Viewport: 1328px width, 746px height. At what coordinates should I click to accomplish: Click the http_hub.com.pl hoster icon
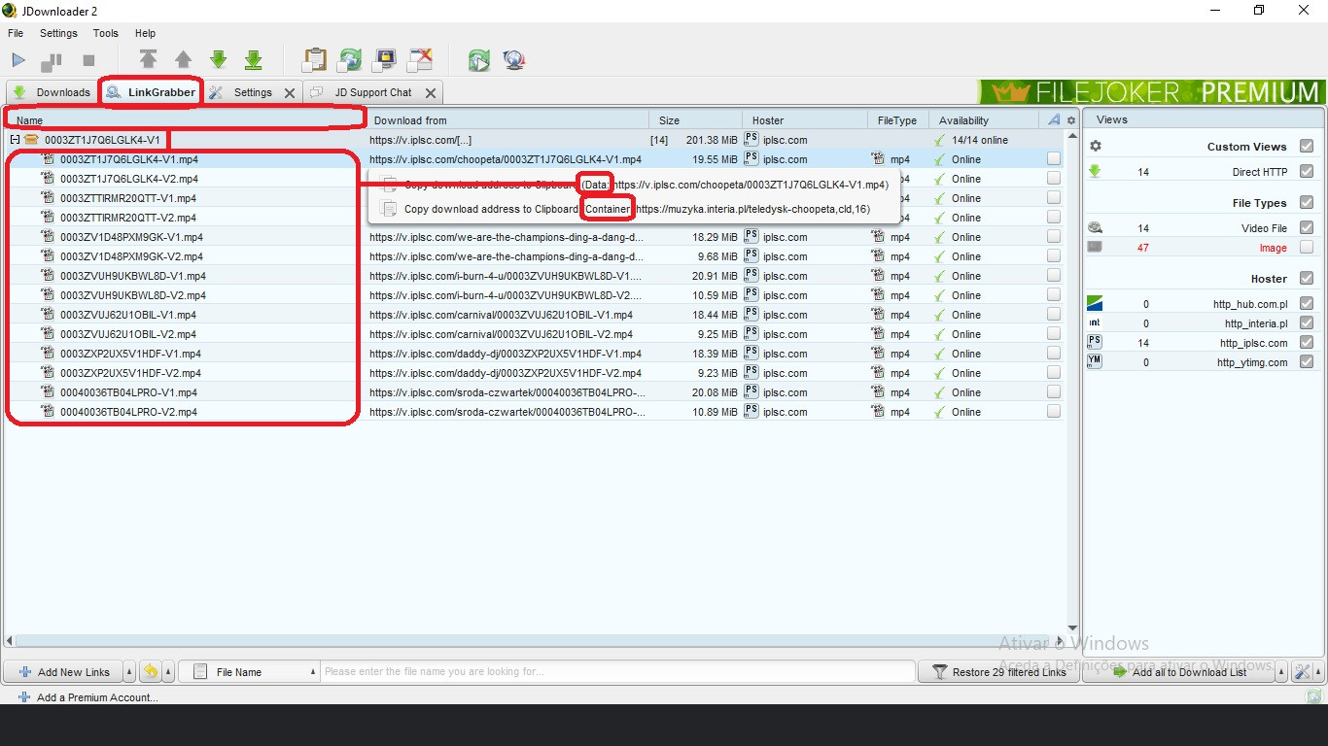click(x=1095, y=303)
